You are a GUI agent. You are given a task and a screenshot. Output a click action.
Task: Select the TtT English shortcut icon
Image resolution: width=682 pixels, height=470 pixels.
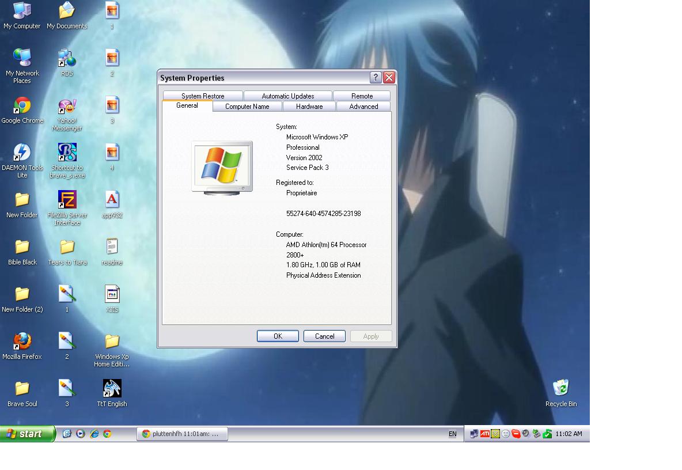point(112,393)
